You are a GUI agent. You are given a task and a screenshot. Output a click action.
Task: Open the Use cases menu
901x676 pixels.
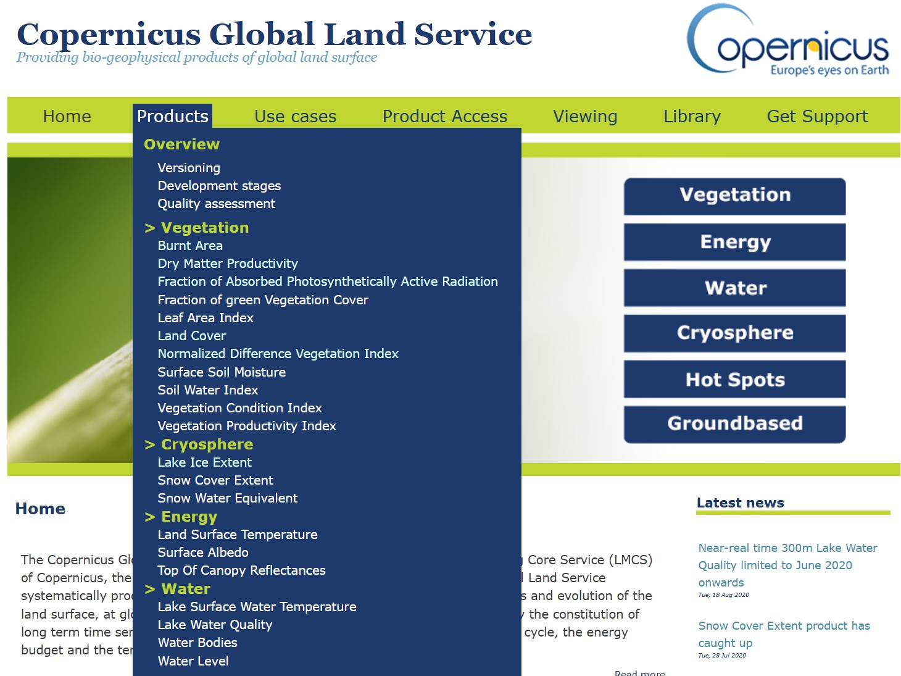pyautogui.click(x=295, y=116)
